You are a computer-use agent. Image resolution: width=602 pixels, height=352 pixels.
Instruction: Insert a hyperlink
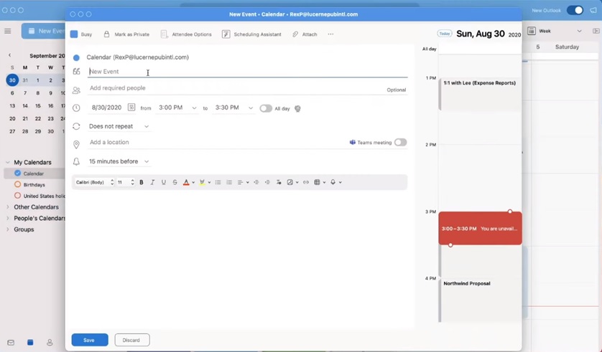coord(305,182)
